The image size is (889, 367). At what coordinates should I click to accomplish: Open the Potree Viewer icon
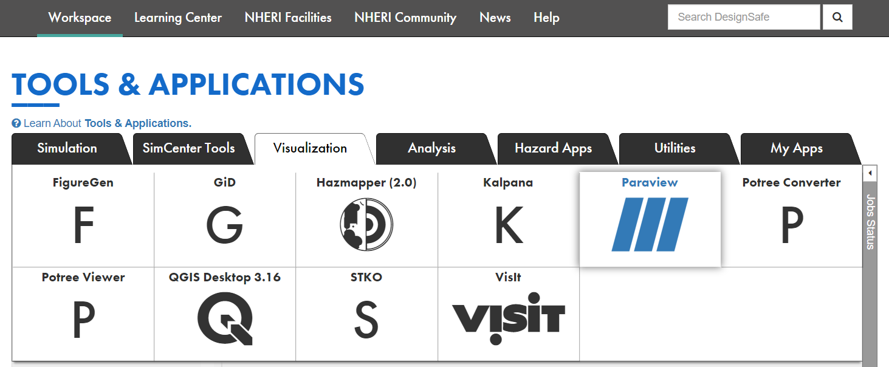[x=83, y=320]
